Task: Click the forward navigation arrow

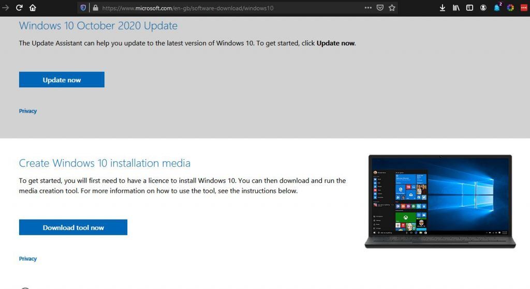Action: coord(5,7)
